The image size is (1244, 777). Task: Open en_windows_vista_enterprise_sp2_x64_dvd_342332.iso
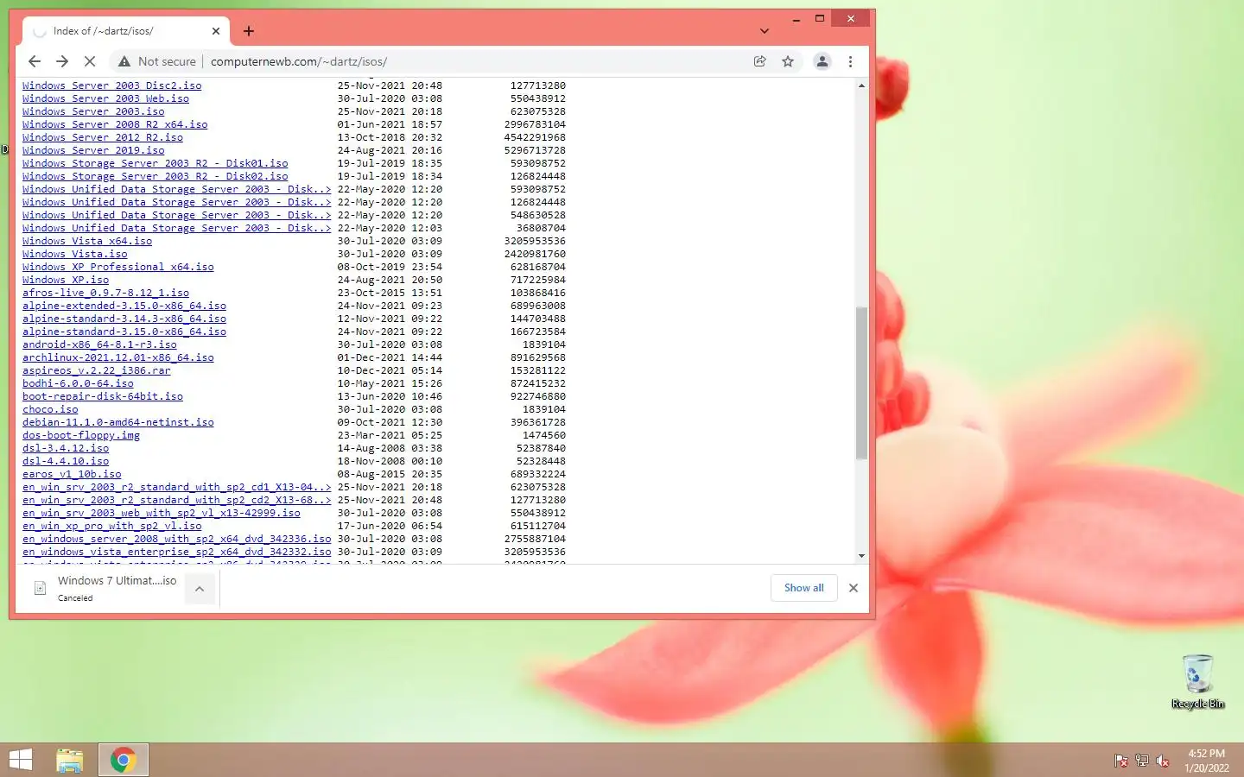(177, 552)
